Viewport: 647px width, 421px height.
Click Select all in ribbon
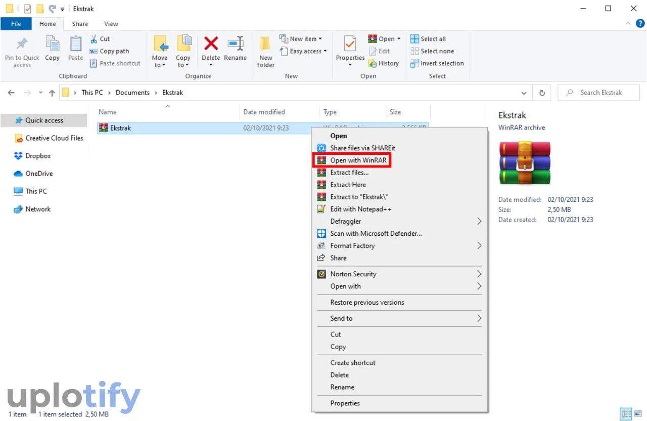pyautogui.click(x=428, y=39)
